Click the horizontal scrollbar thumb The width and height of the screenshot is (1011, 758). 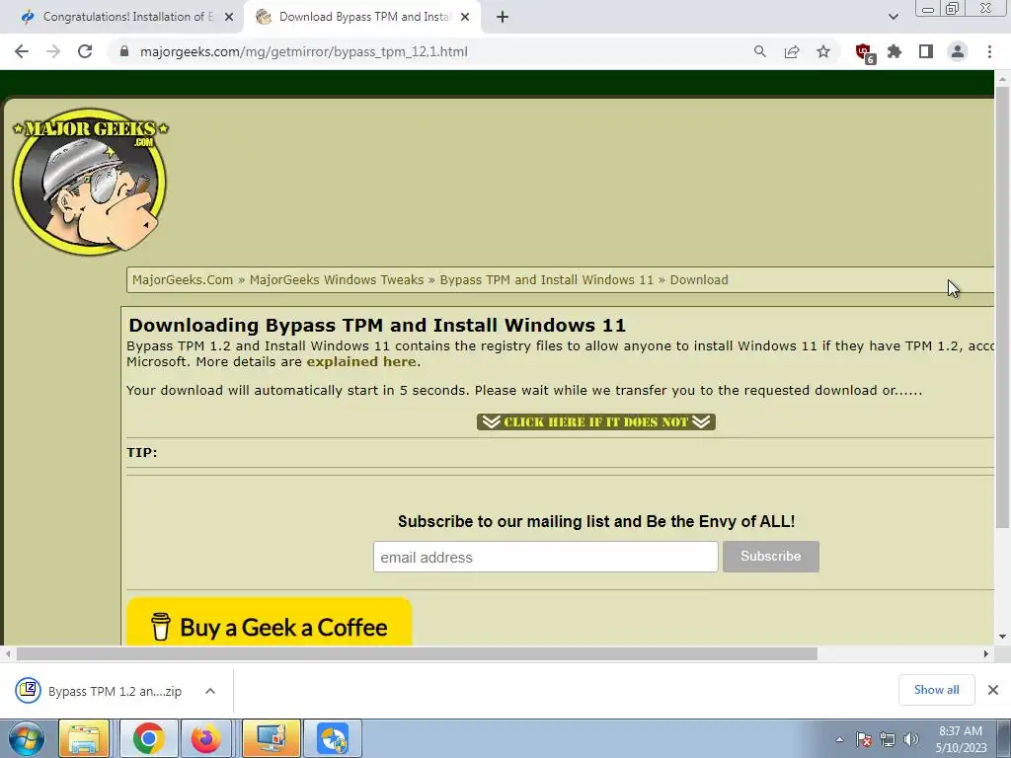click(417, 653)
